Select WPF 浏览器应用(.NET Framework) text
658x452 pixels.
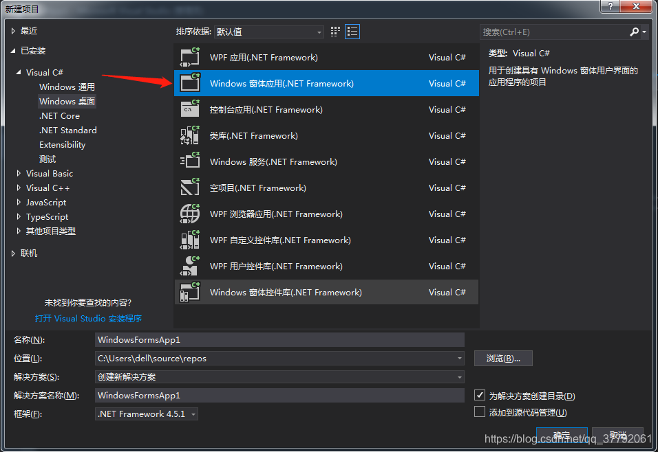276,214
